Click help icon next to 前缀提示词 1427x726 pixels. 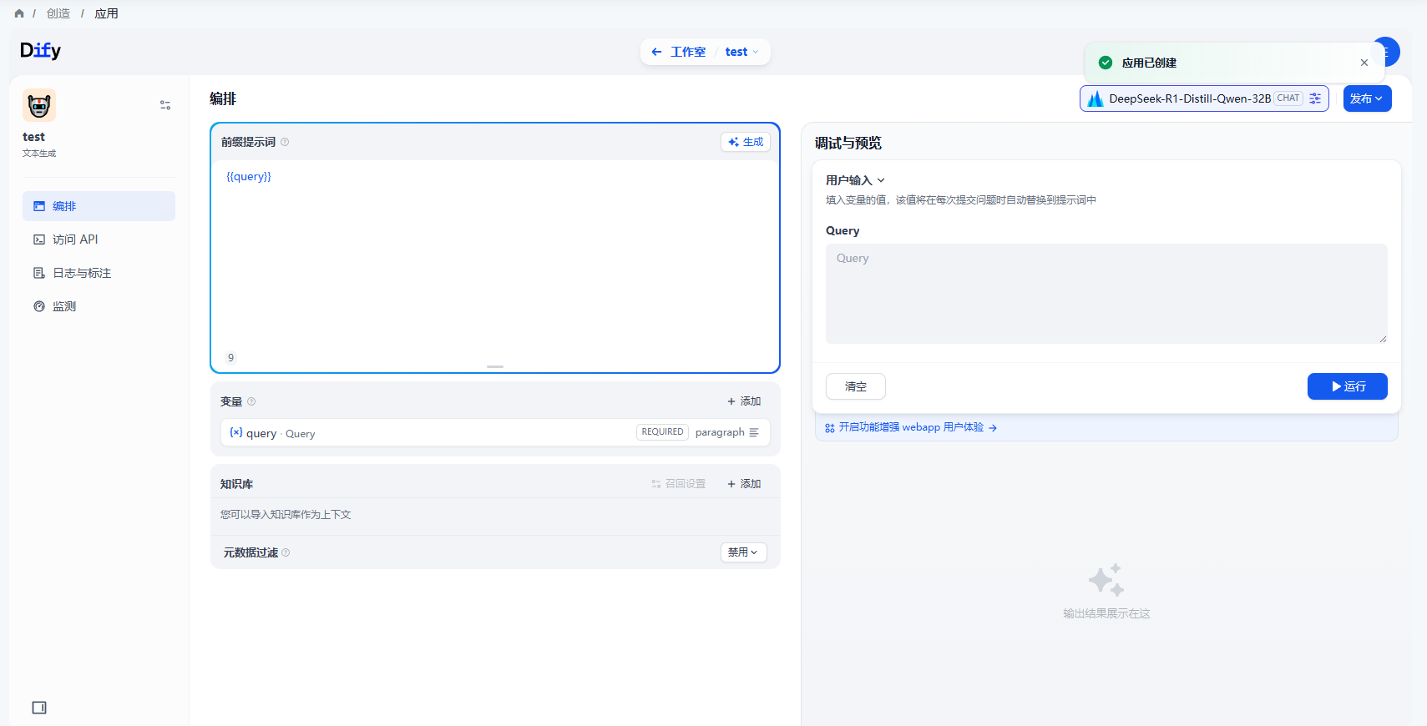[x=285, y=142]
